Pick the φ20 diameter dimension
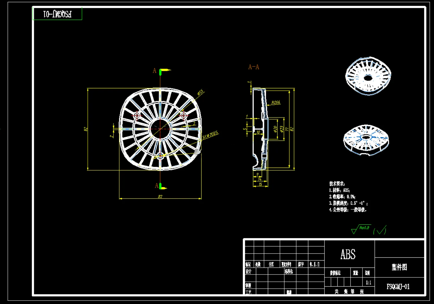434x304 pixels. click(275, 129)
